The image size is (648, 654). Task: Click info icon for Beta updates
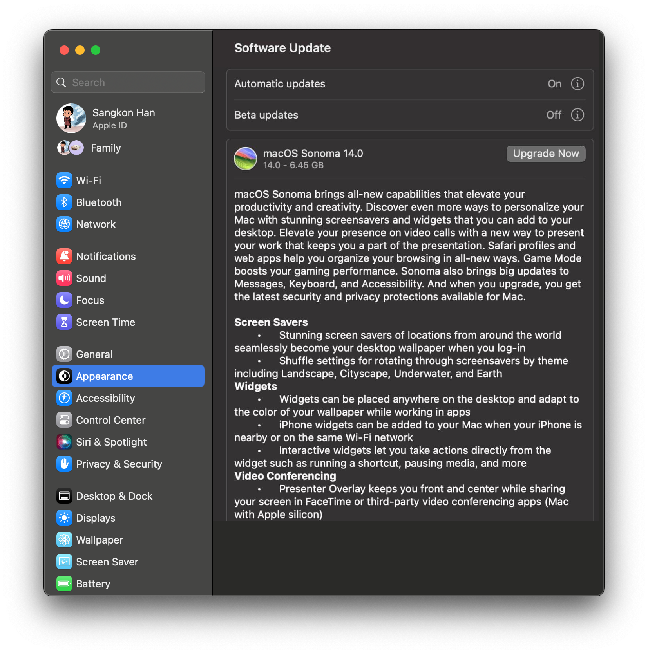point(577,115)
